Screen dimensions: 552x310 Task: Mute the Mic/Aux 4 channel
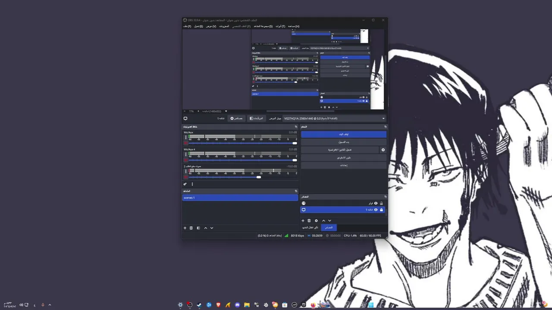coord(186,160)
